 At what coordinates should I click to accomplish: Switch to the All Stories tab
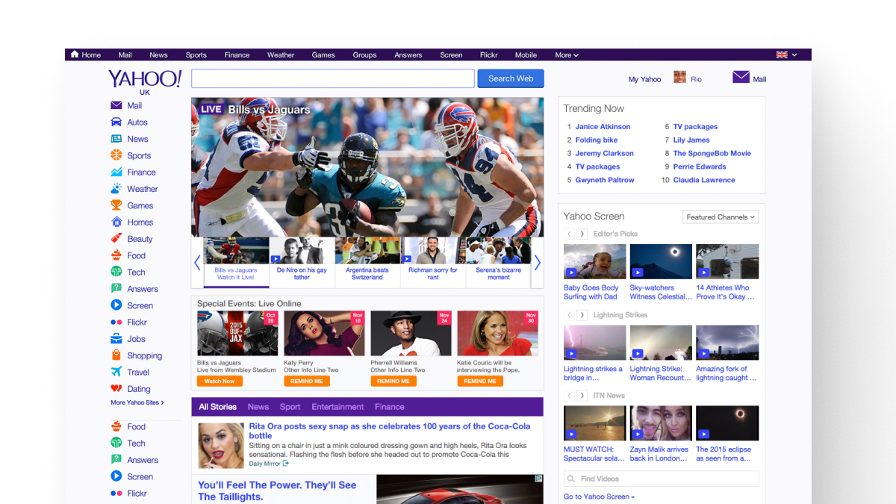pyautogui.click(x=217, y=407)
